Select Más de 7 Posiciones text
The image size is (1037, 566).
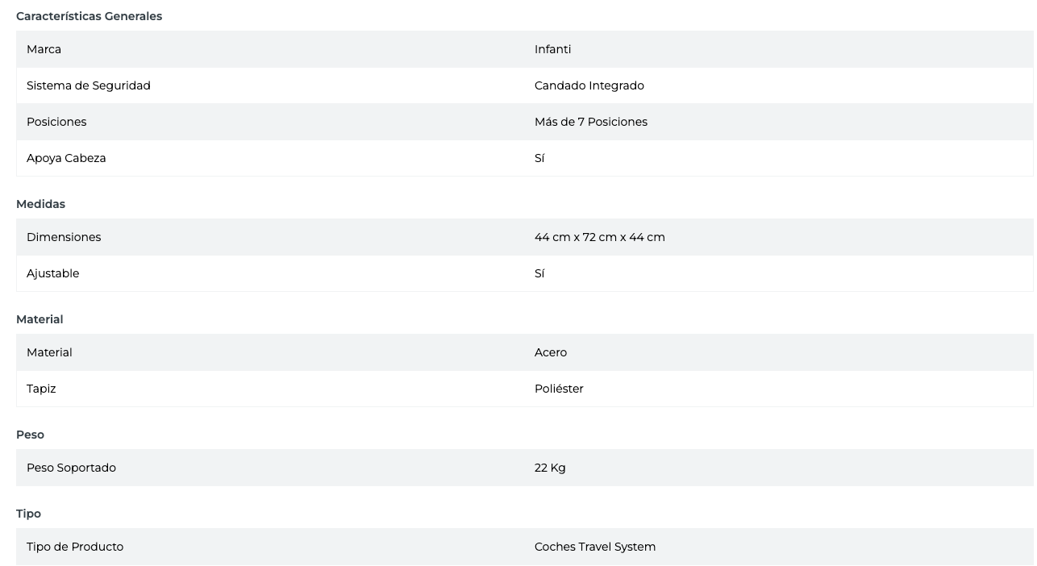coord(590,122)
